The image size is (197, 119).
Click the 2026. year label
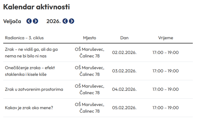point(53,21)
